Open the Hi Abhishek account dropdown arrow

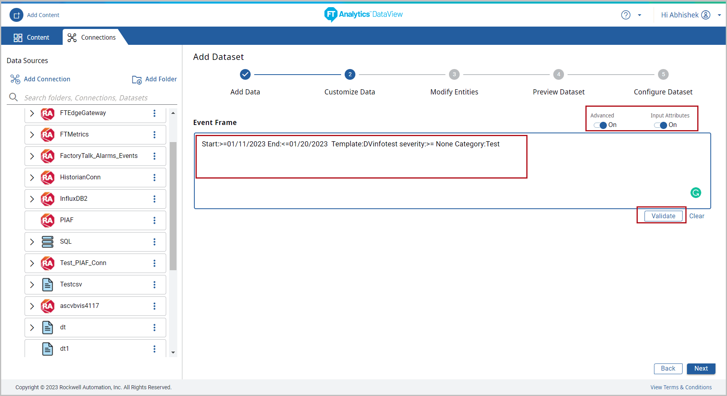[x=719, y=15]
